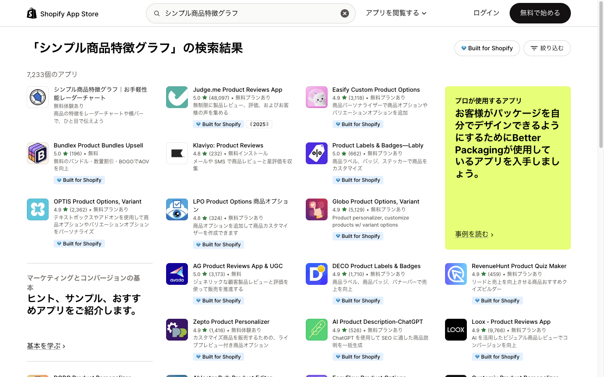This screenshot has width=604, height=377.
Task: Open the DECO Product Labels icon
Action: 317,274
